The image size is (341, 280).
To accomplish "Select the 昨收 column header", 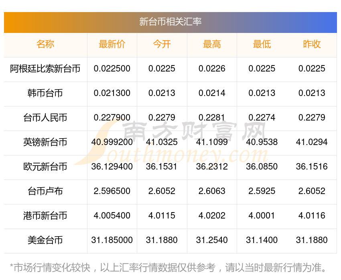I will click(x=312, y=45).
